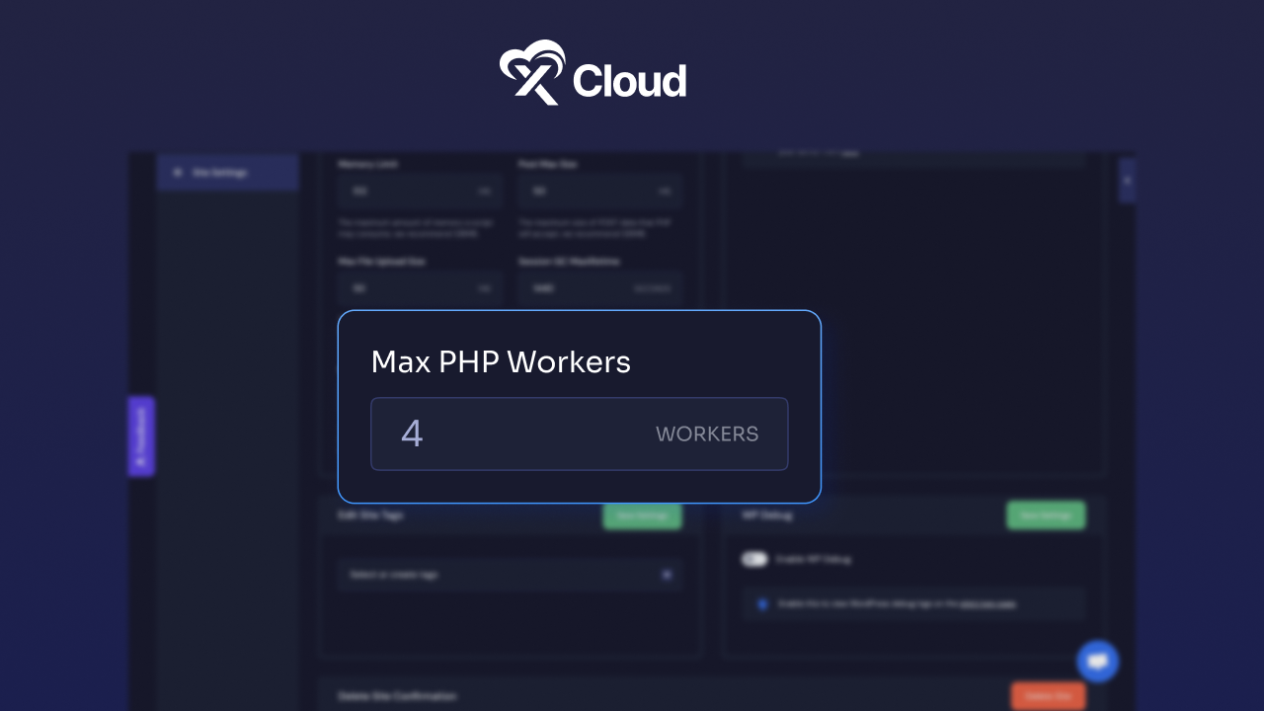1264x711 pixels.
Task: Click Save Settings in the WP Debug panel
Action: [x=1046, y=515]
